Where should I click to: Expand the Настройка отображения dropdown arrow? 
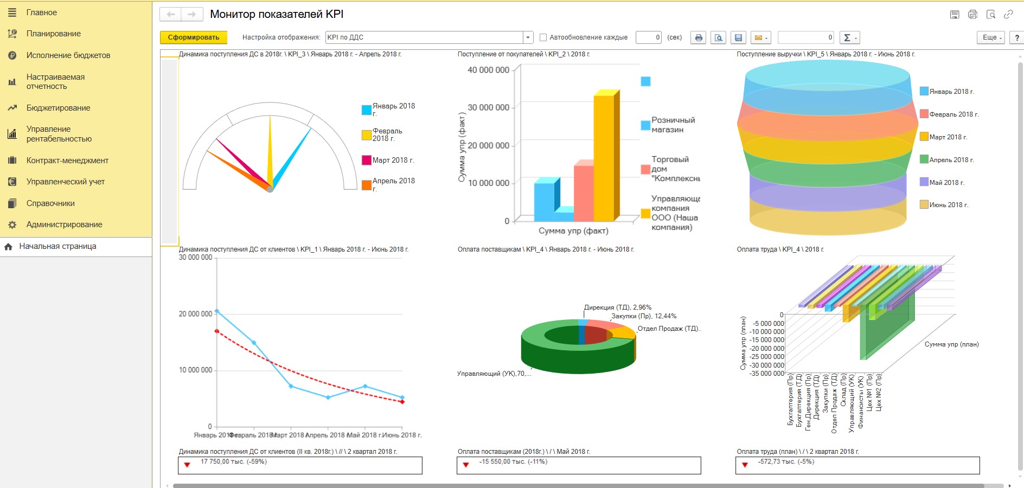pos(528,37)
